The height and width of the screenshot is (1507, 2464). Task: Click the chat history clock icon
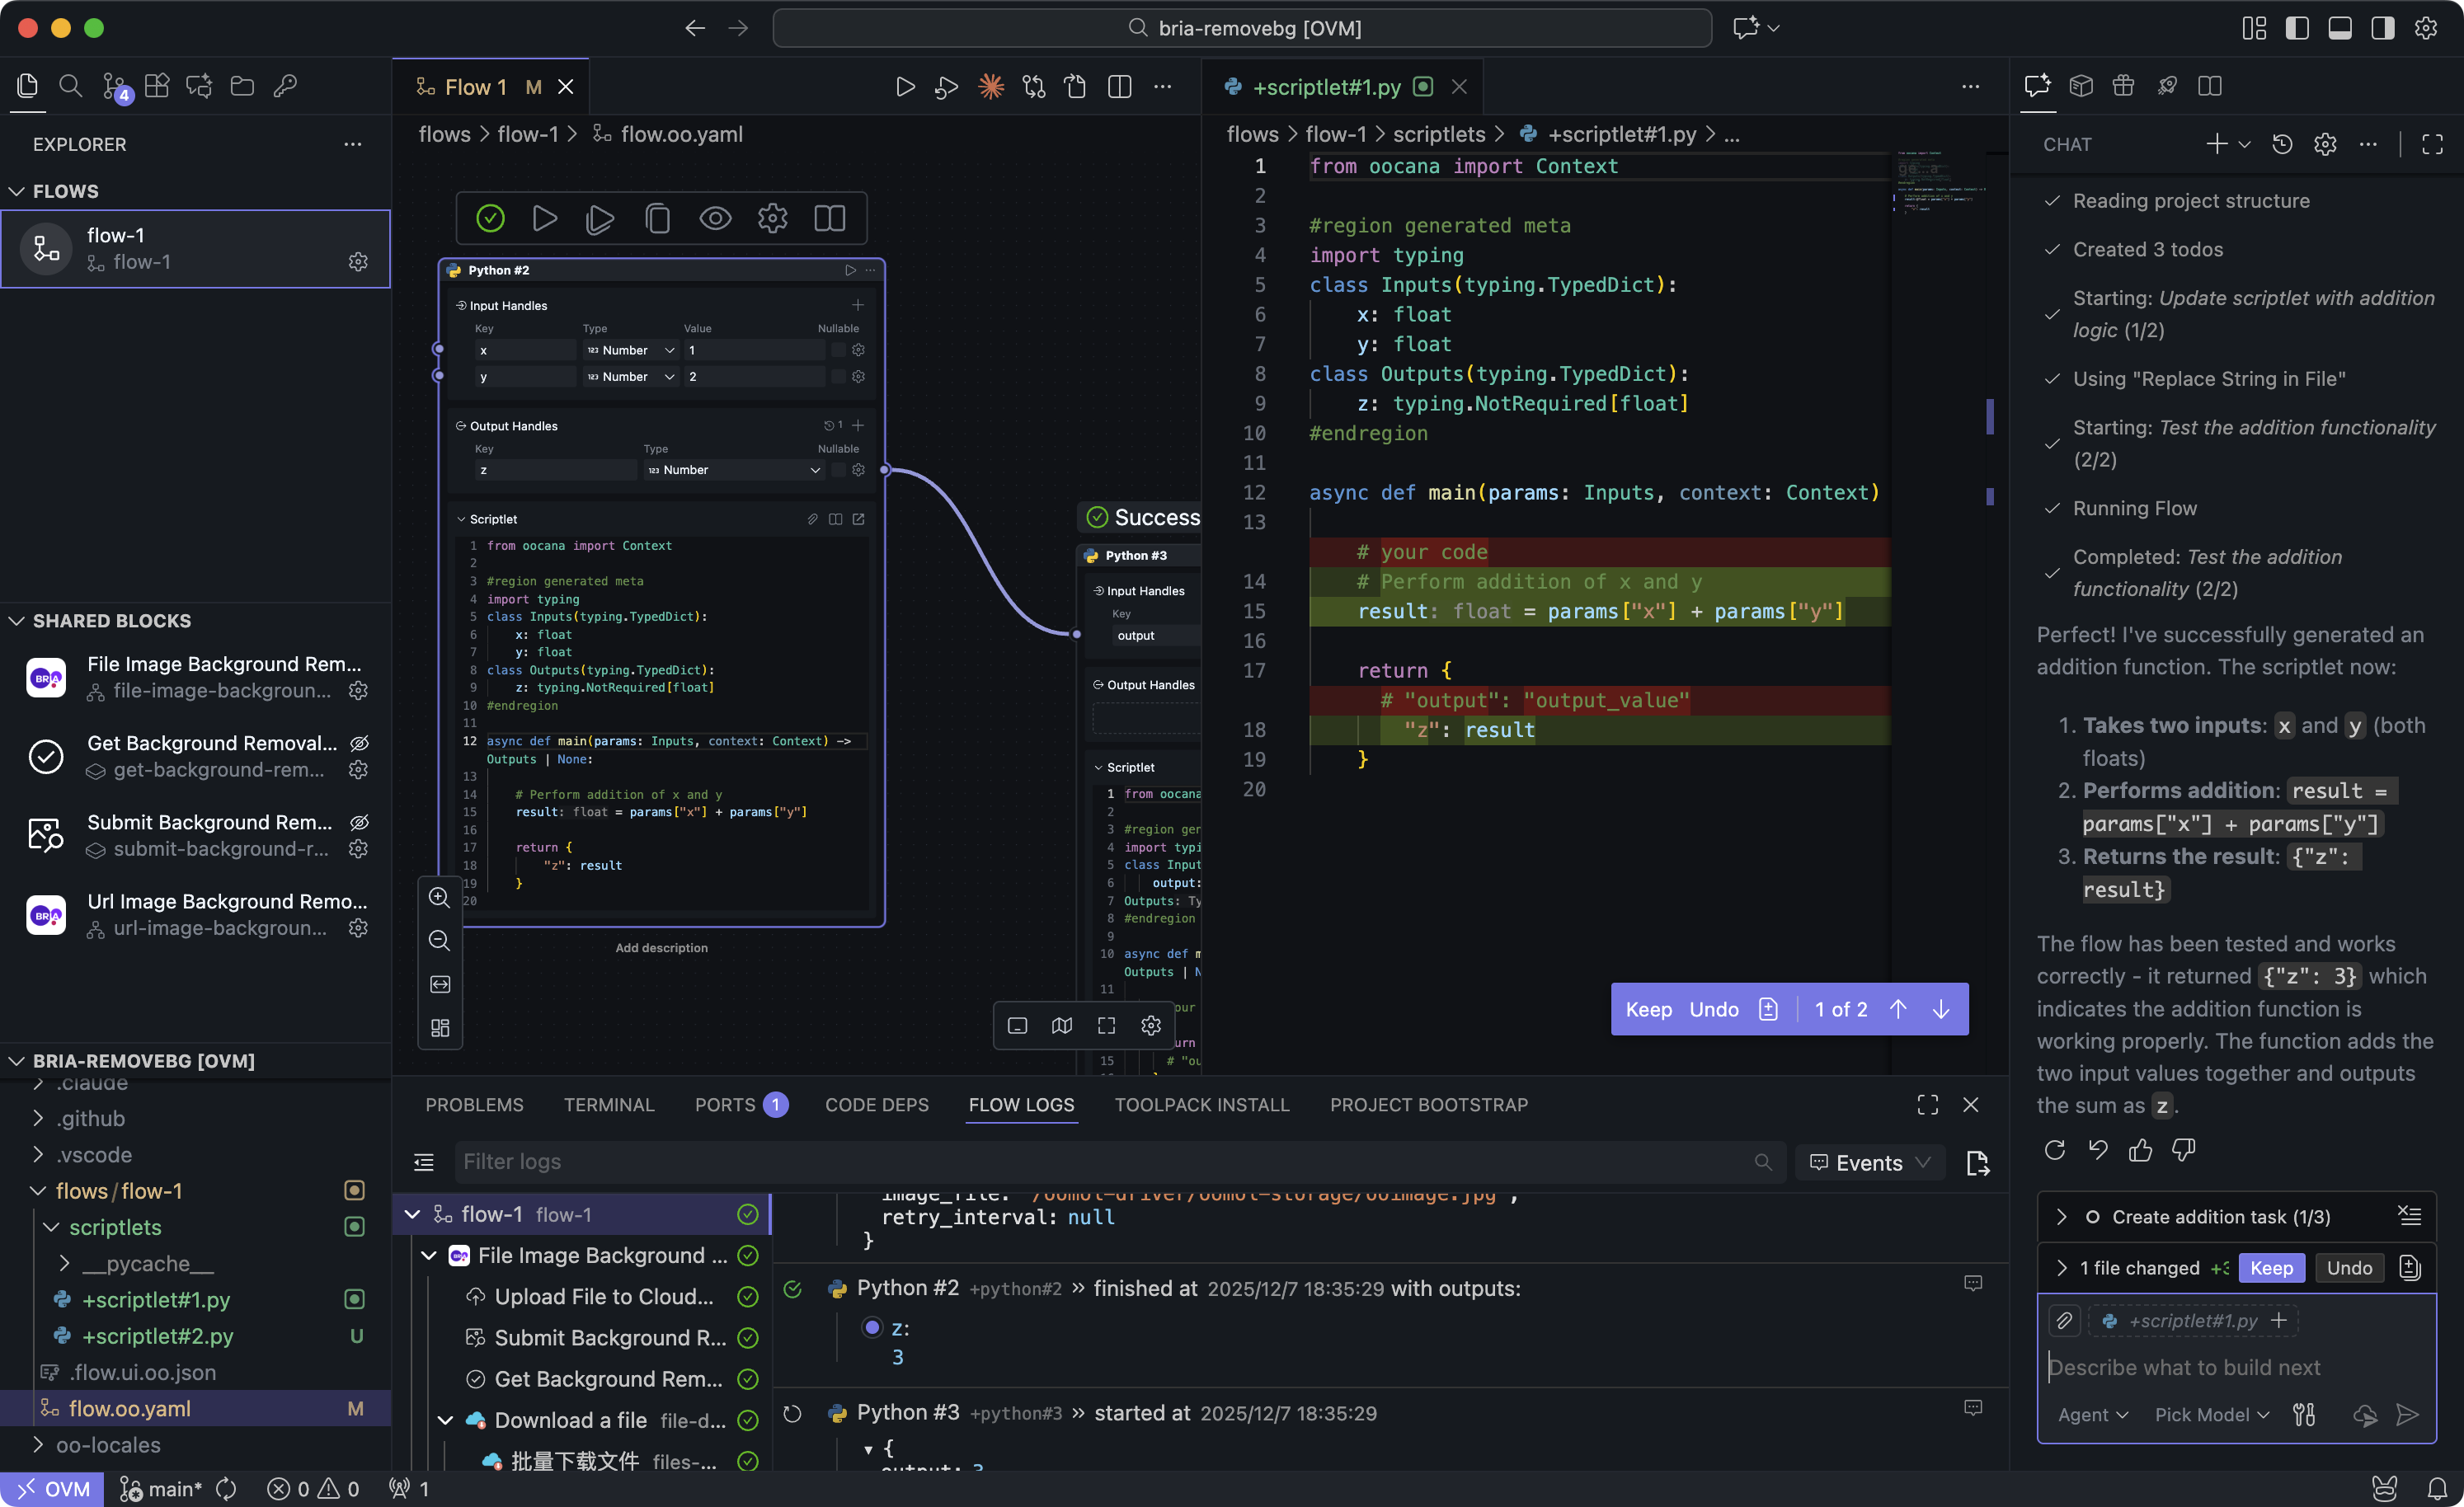tap(2282, 144)
